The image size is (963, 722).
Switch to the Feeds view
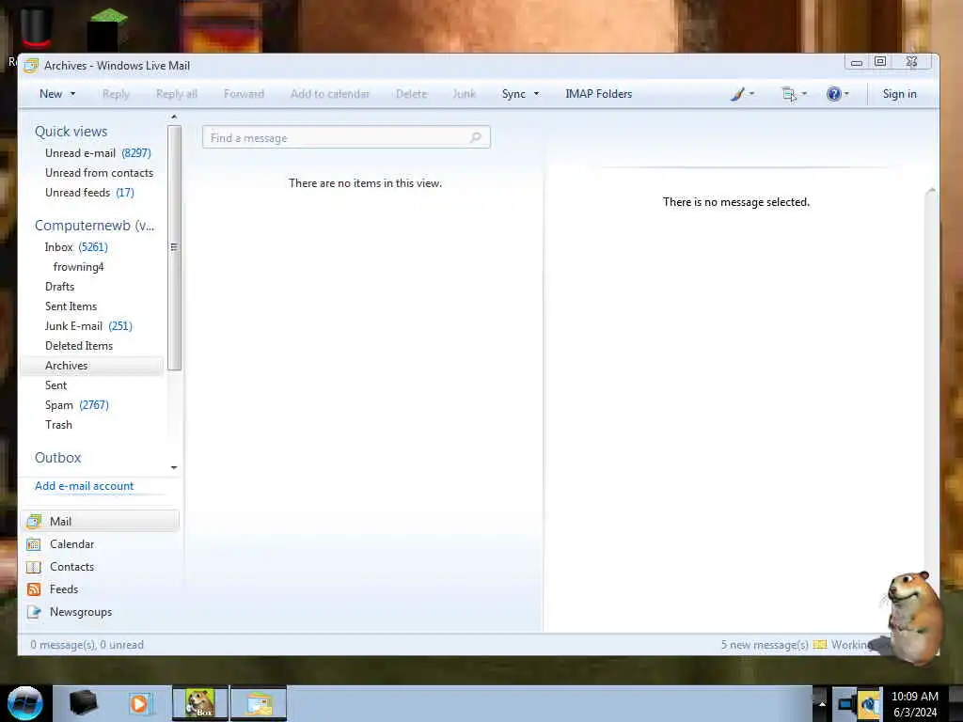(x=64, y=589)
